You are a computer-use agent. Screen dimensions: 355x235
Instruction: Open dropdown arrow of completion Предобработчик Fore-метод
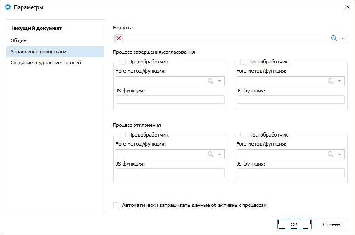(220, 81)
